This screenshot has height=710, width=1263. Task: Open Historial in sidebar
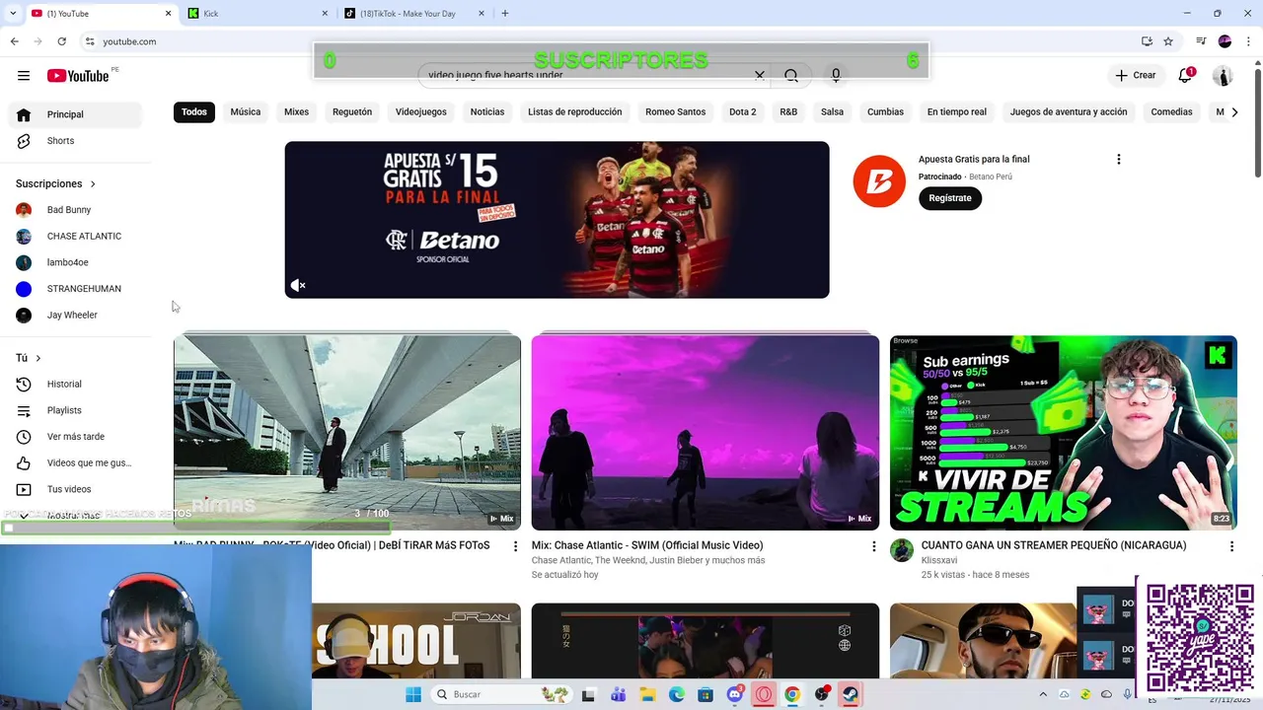tap(75, 384)
